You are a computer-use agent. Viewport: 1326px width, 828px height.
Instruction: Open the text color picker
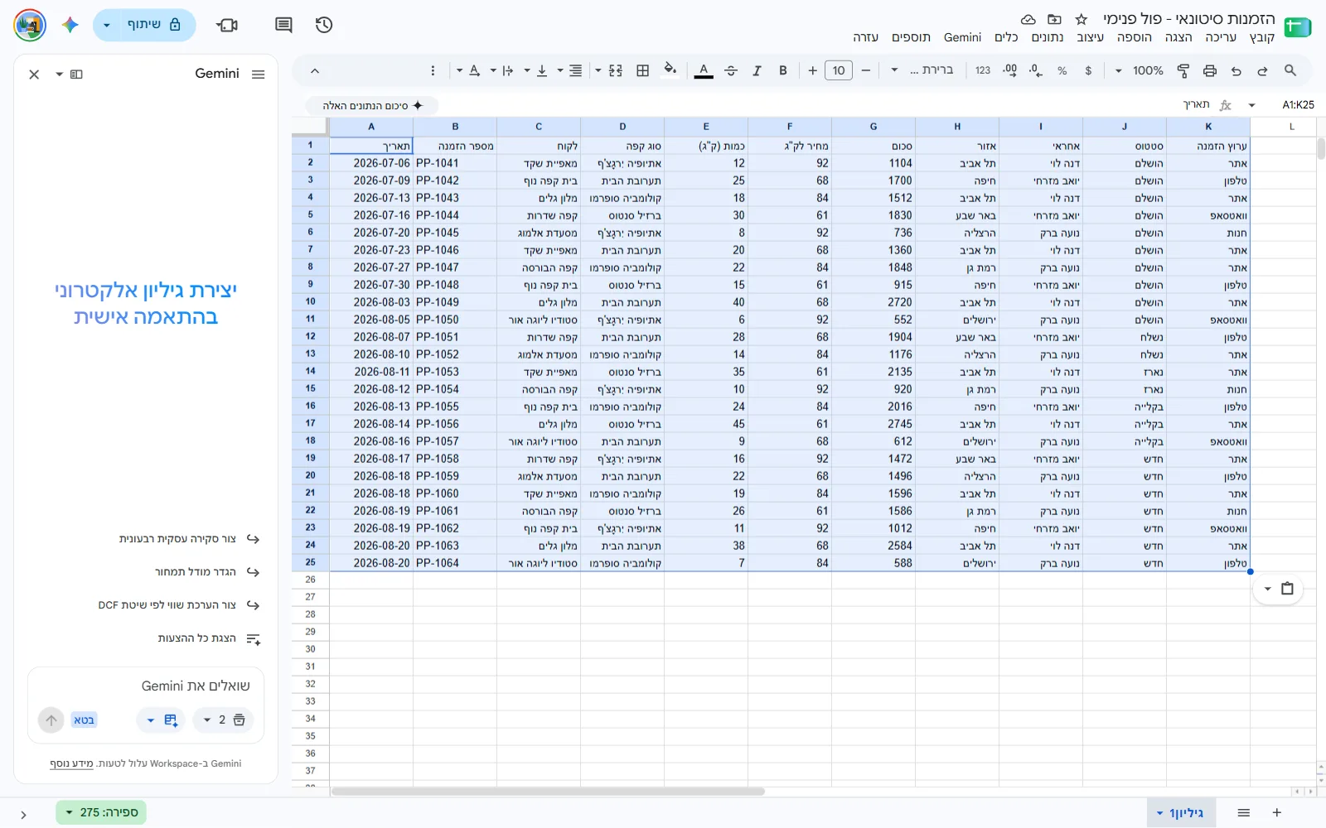coord(704,70)
